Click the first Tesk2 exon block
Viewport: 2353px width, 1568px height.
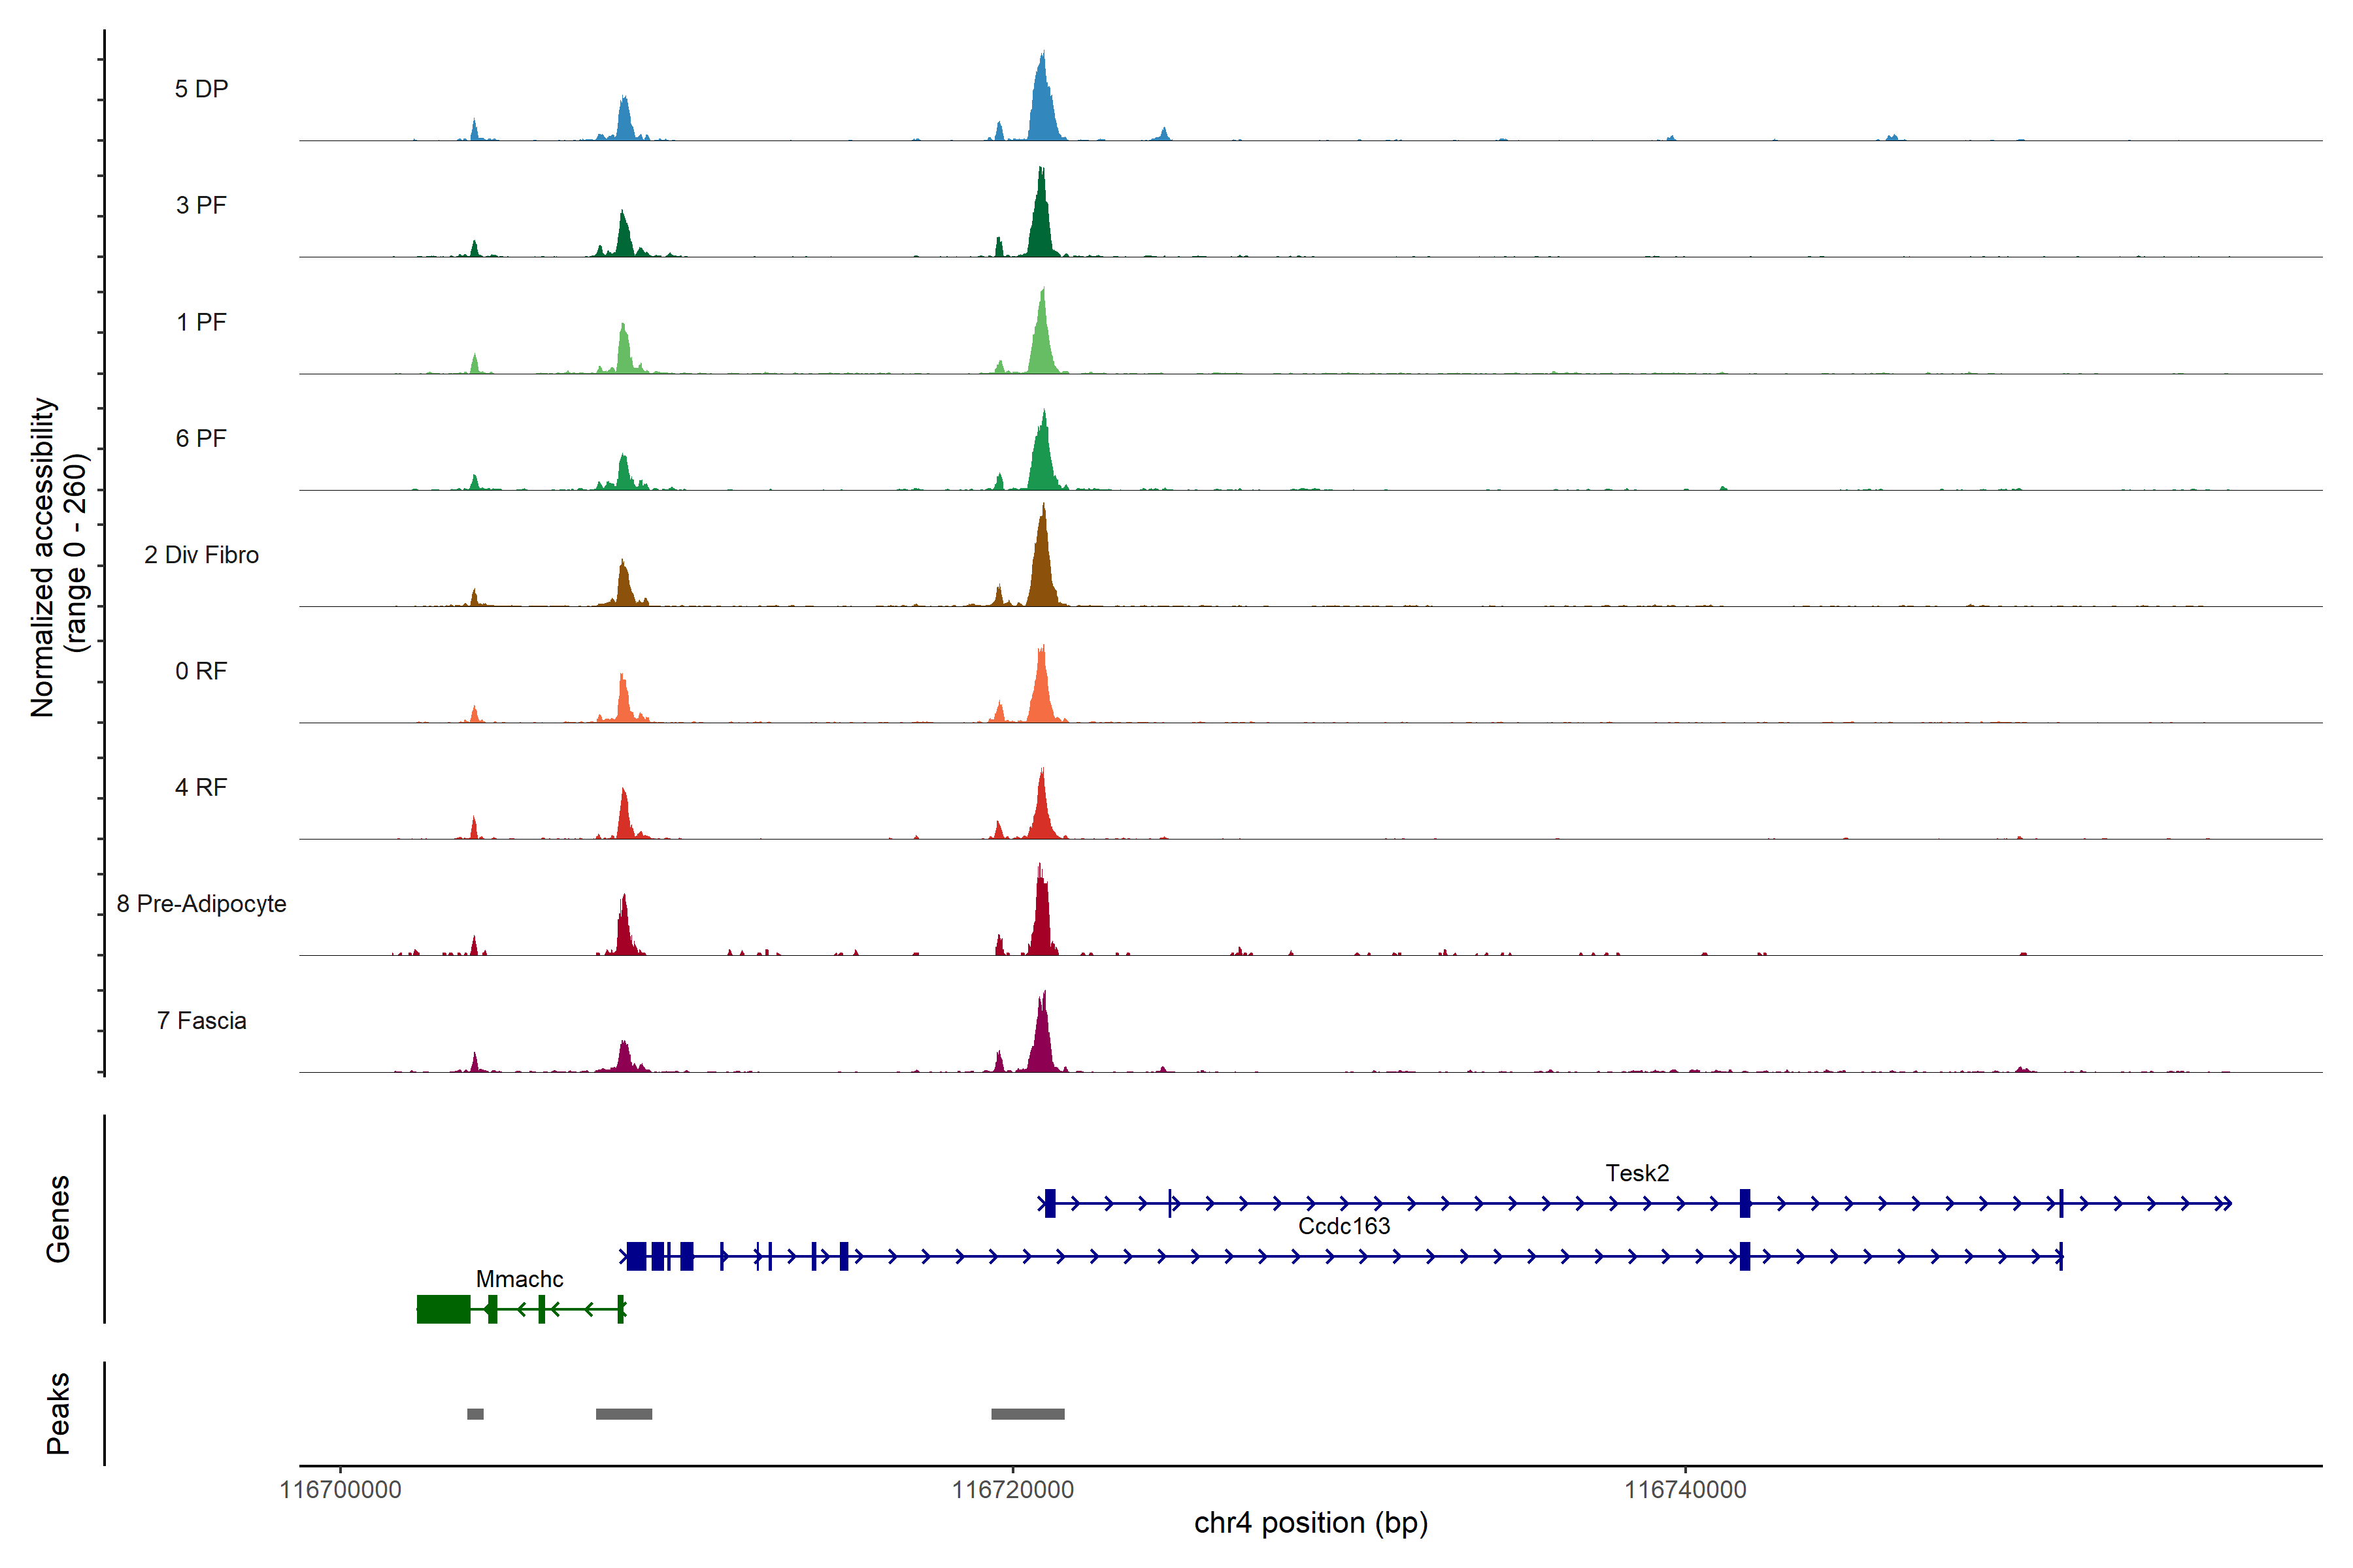click(x=1050, y=1203)
